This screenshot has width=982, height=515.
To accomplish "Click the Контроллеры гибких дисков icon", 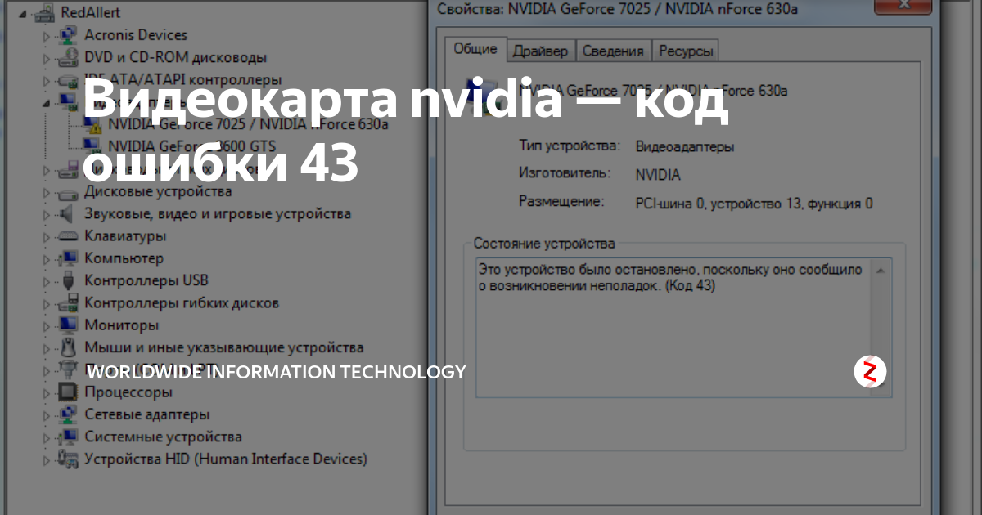I will pyautogui.click(x=69, y=303).
